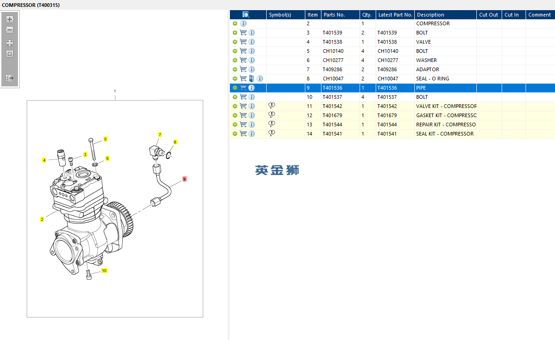This screenshot has height=340, width=555.
Task: Sort by Item column header
Action: point(313,15)
